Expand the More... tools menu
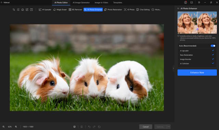Image resolution: width=219 pixels, height=130 pixels. tap(156, 10)
